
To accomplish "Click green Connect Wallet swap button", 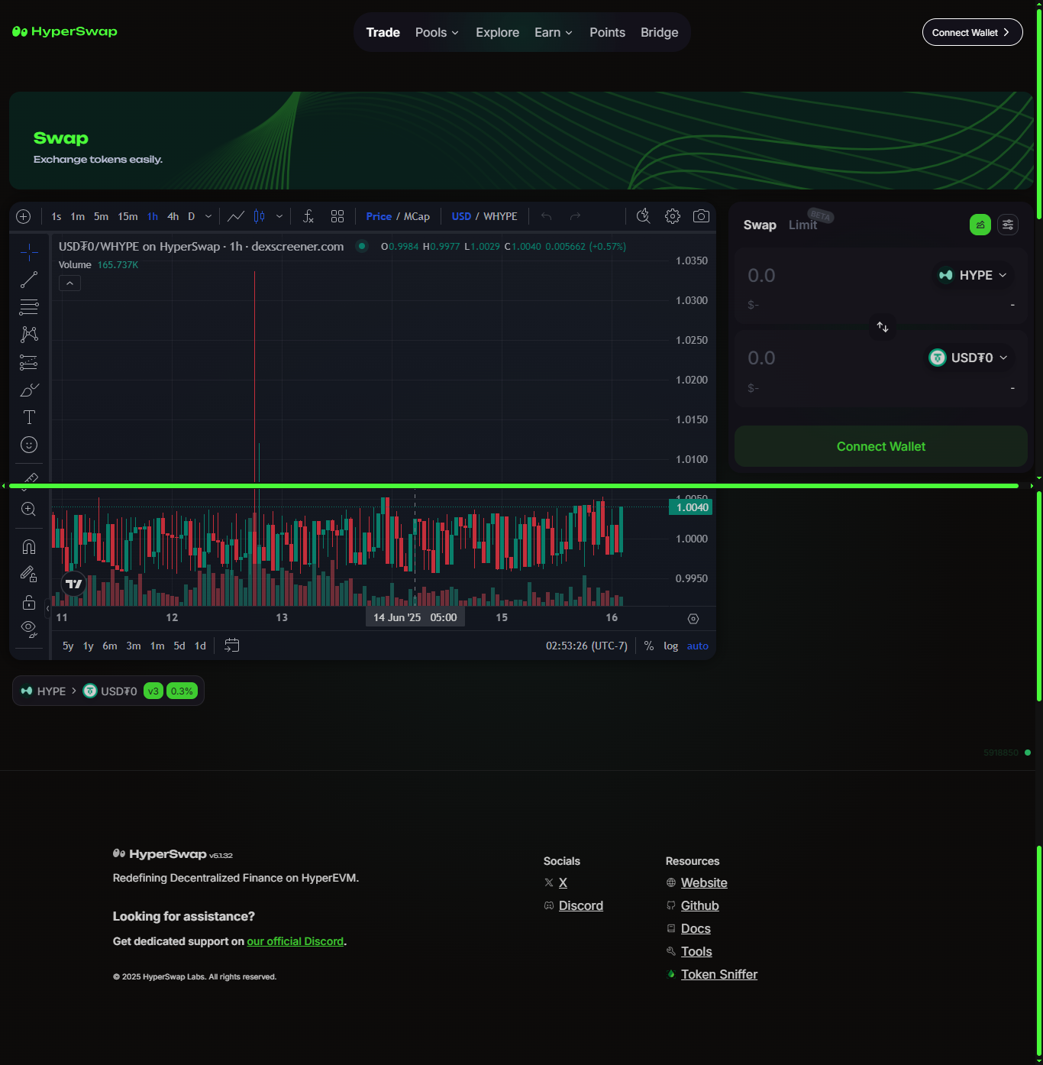I will [x=881, y=446].
